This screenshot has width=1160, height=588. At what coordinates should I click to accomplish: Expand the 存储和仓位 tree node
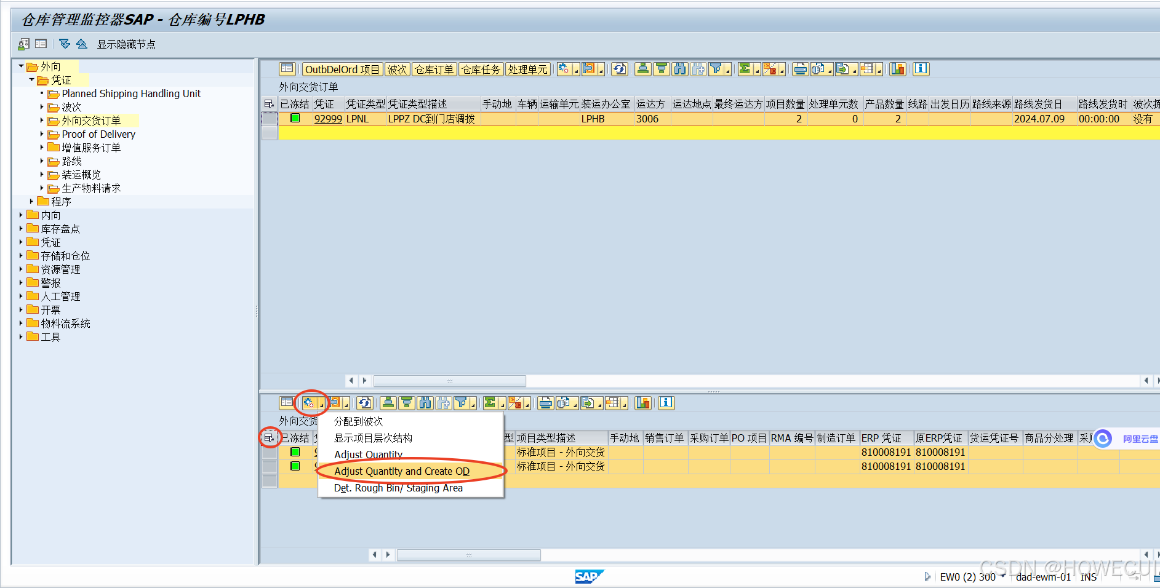point(21,255)
